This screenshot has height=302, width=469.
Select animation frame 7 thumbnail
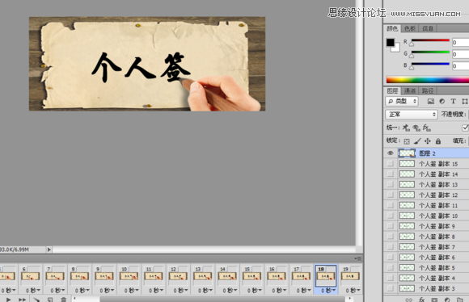(55, 276)
